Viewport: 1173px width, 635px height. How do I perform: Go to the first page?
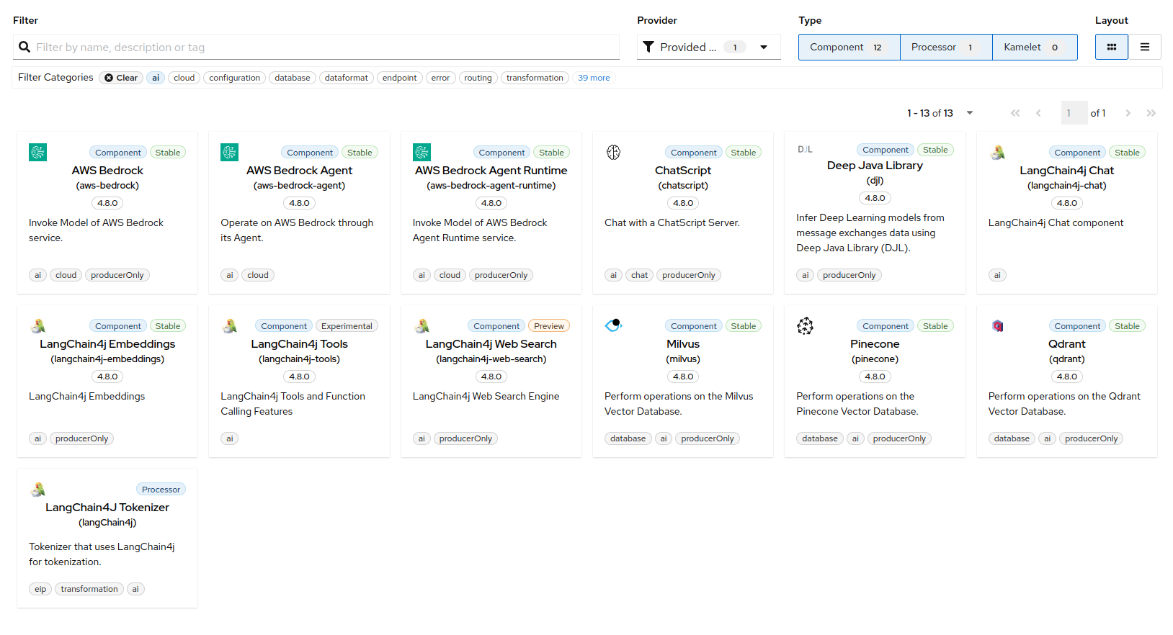tap(1015, 113)
